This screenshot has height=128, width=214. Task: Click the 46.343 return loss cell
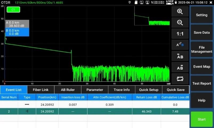tap(147, 111)
